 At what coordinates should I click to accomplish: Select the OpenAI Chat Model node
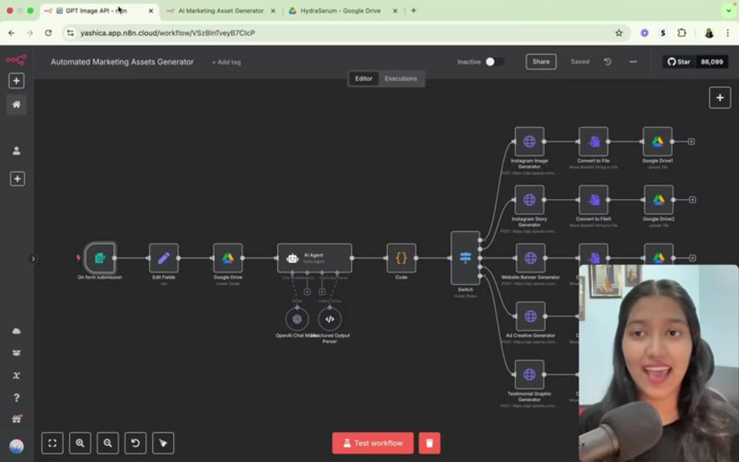pos(297,318)
